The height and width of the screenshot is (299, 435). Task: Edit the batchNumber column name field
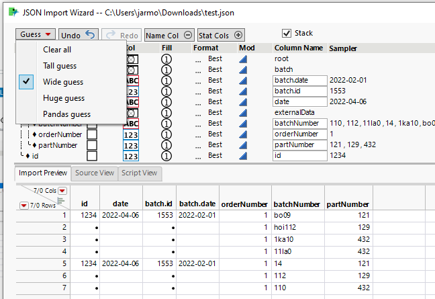[x=299, y=124]
